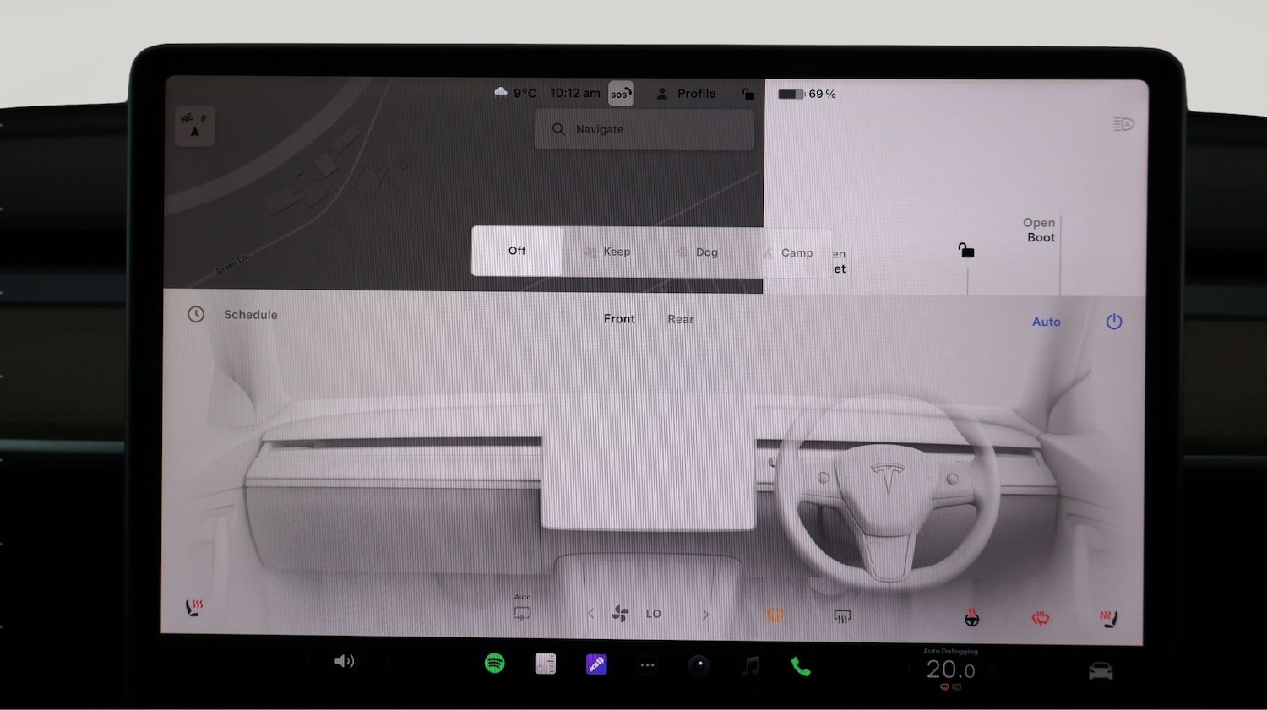Image resolution: width=1267 pixels, height=710 pixels.
Task: Turn on front windscreen defrost
Action: [x=775, y=616]
